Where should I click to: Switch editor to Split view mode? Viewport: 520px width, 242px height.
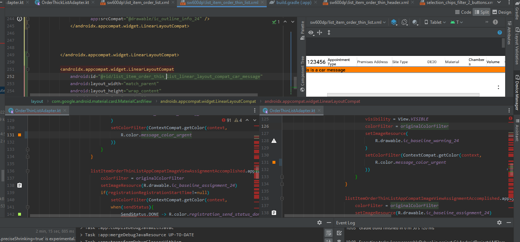click(x=481, y=12)
